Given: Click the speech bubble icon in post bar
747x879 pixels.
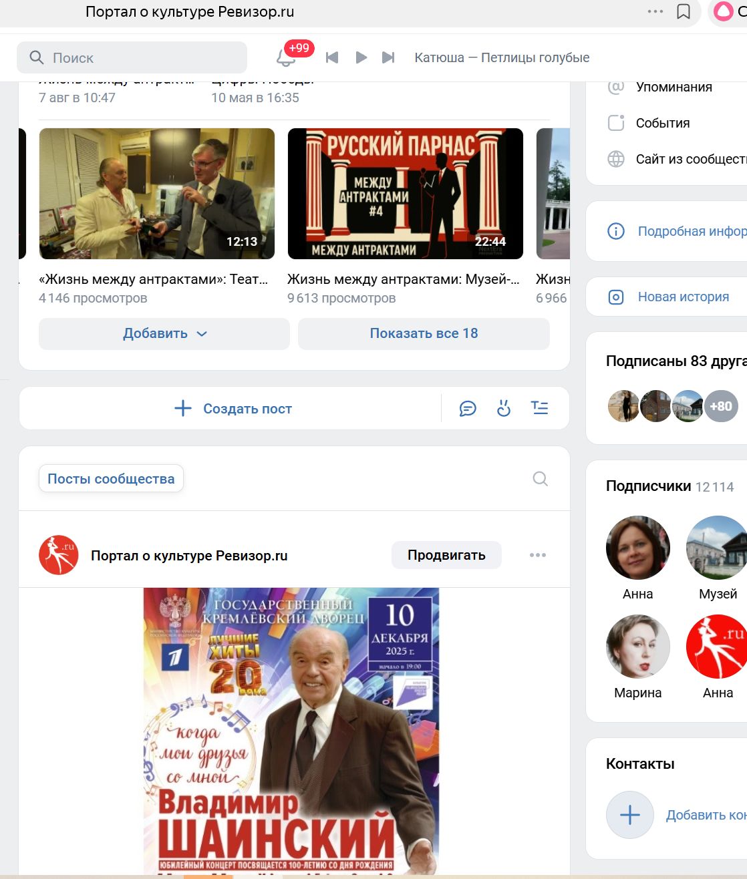Looking at the screenshot, I should point(468,408).
